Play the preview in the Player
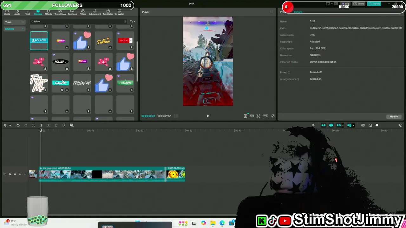406x228 pixels. pos(208,116)
